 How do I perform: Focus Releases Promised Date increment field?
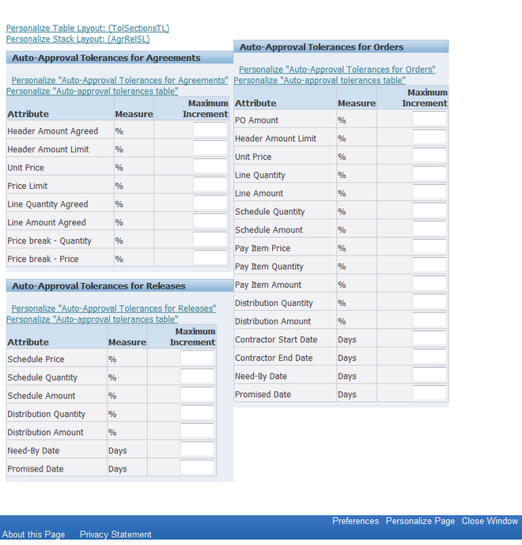click(x=198, y=467)
